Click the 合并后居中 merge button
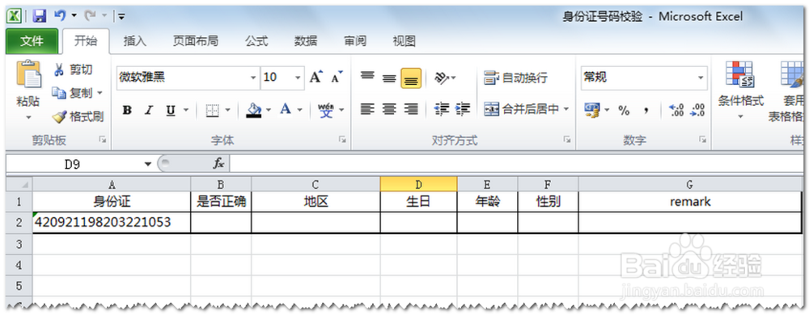 click(x=522, y=109)
